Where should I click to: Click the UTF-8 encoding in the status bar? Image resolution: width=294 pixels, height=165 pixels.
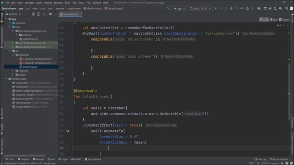click(265, 163)
